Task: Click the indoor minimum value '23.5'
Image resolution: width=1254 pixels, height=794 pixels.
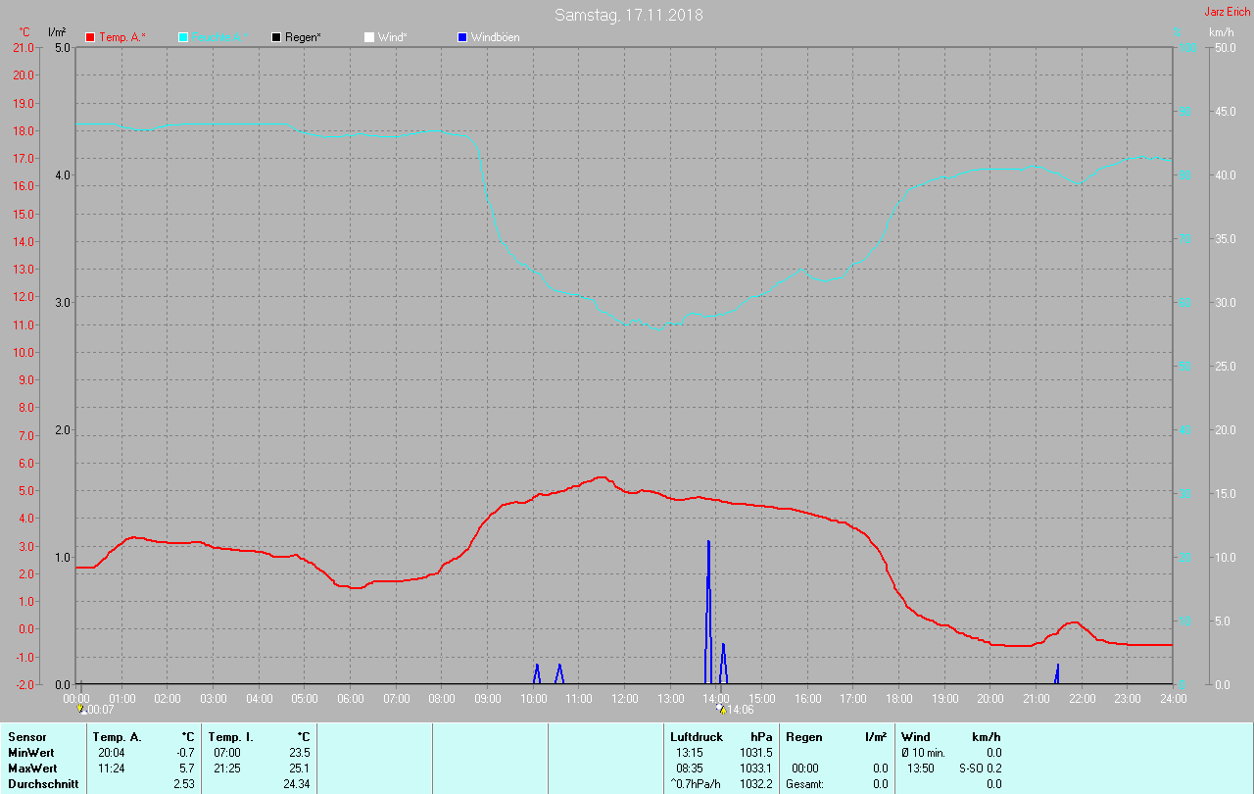Action: [x=301, y=752]
